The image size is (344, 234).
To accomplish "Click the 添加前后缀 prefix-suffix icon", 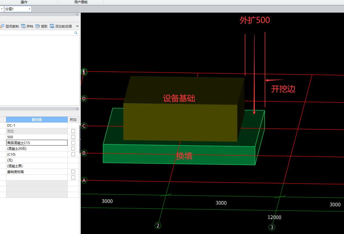I will coord(52,26).
